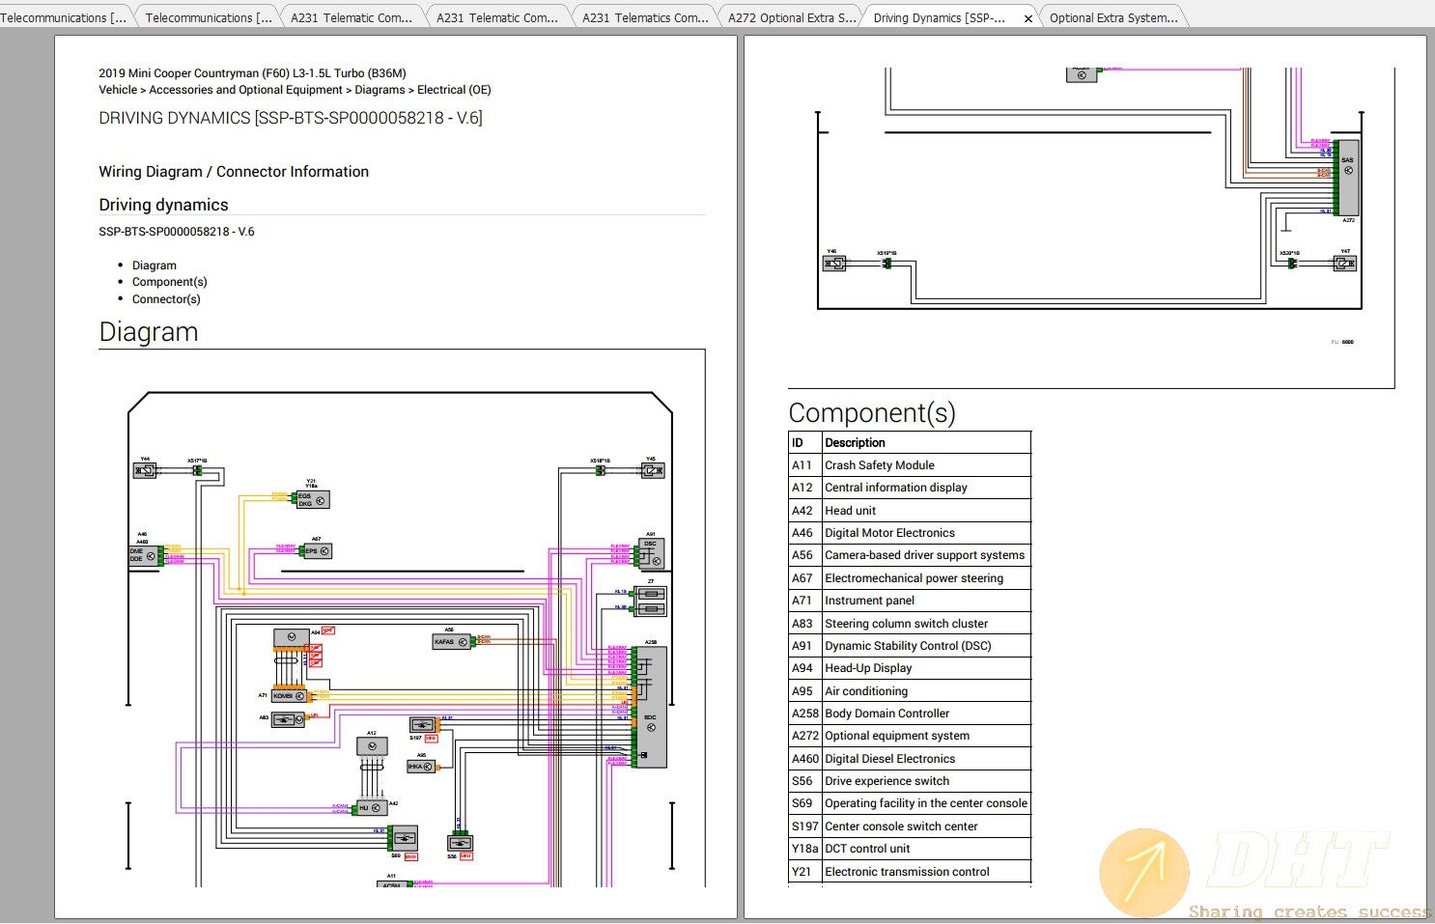Viewport: 1435px width, 924px height.
Task: Click Camera-based driver support systems row
Action: pos(910,555)
